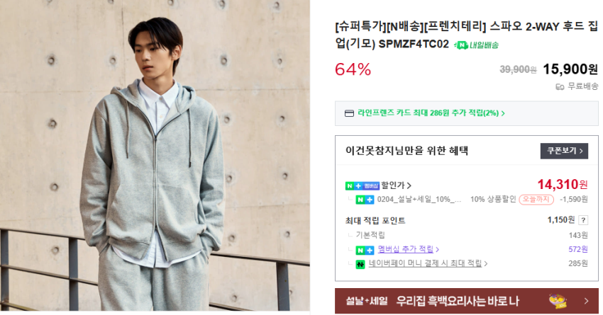Expand the 설날+세일 banner arrow

click(x=586, y=301)
